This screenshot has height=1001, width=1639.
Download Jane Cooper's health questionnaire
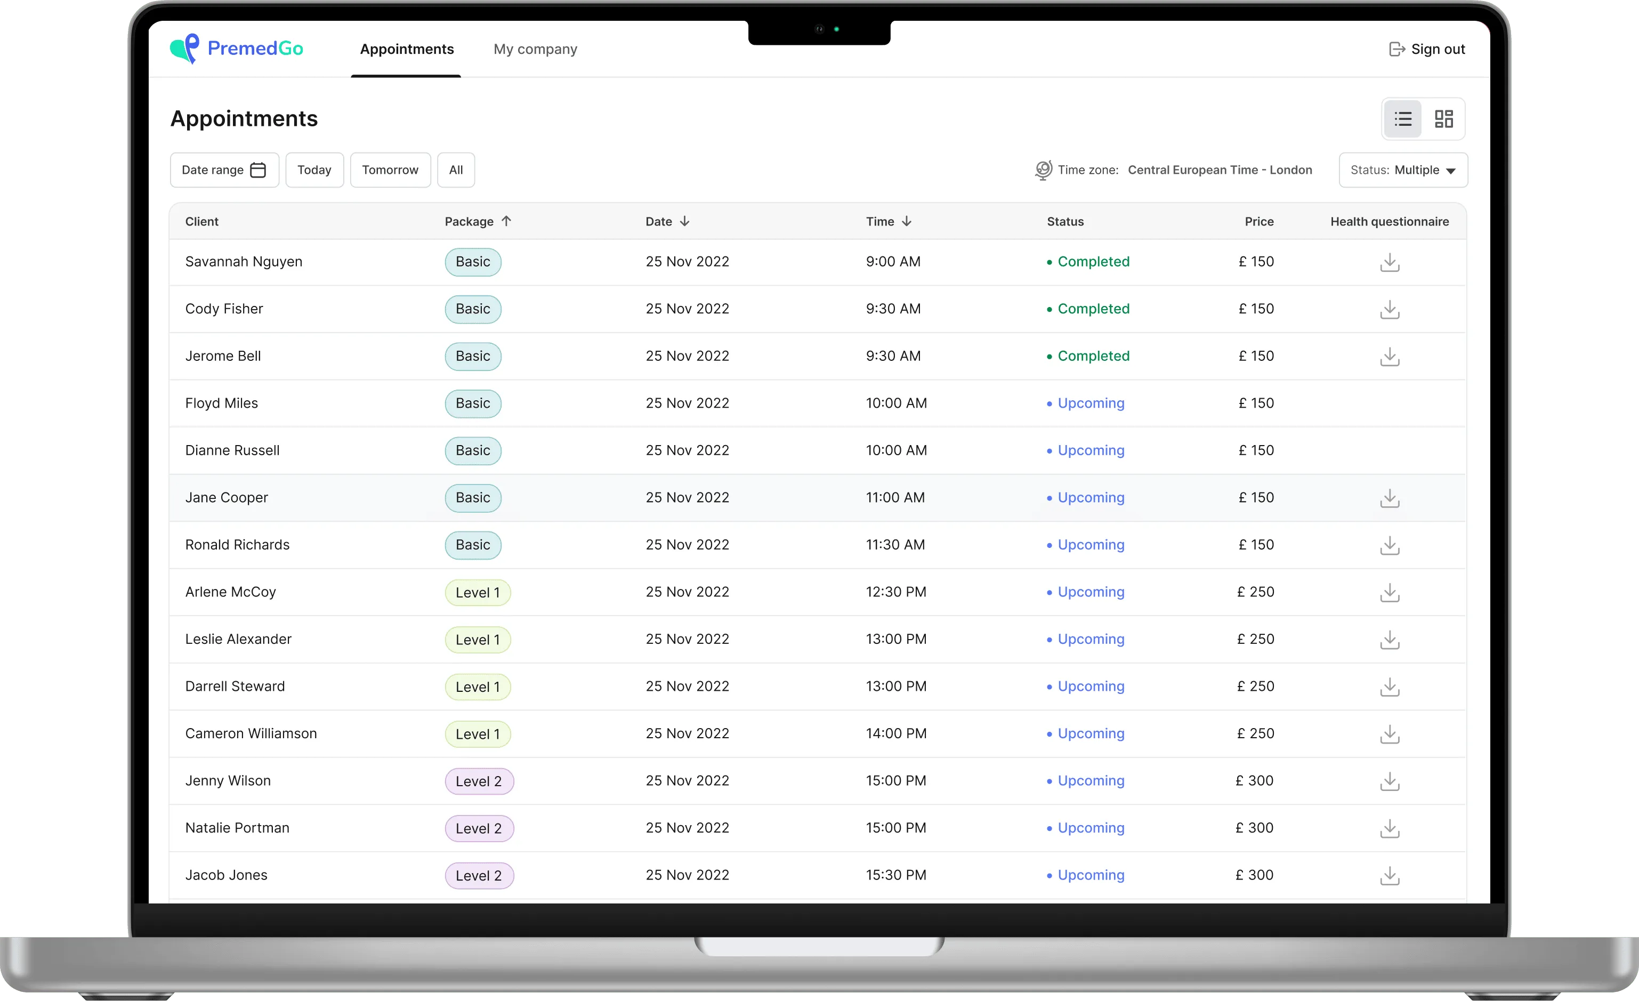(1390, 498)
